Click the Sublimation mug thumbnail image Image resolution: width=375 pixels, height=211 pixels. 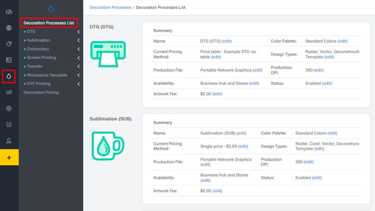click(108, 146)
